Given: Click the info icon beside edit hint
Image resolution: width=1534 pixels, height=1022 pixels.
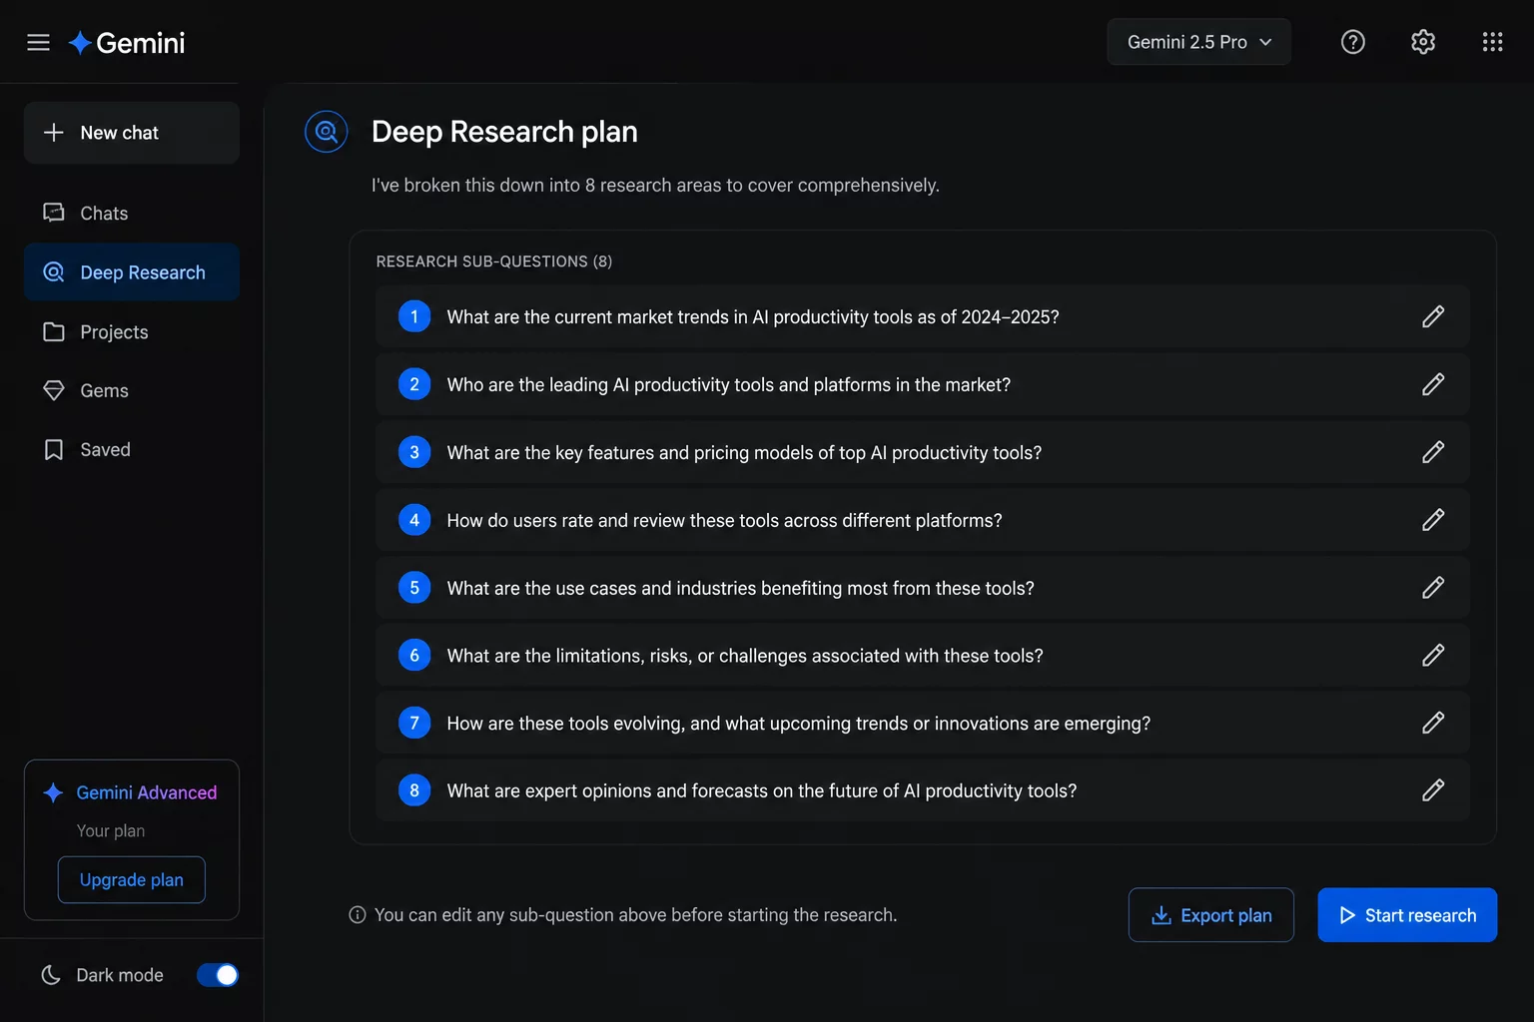Looking at the screenshot, I should pos(358,915).
